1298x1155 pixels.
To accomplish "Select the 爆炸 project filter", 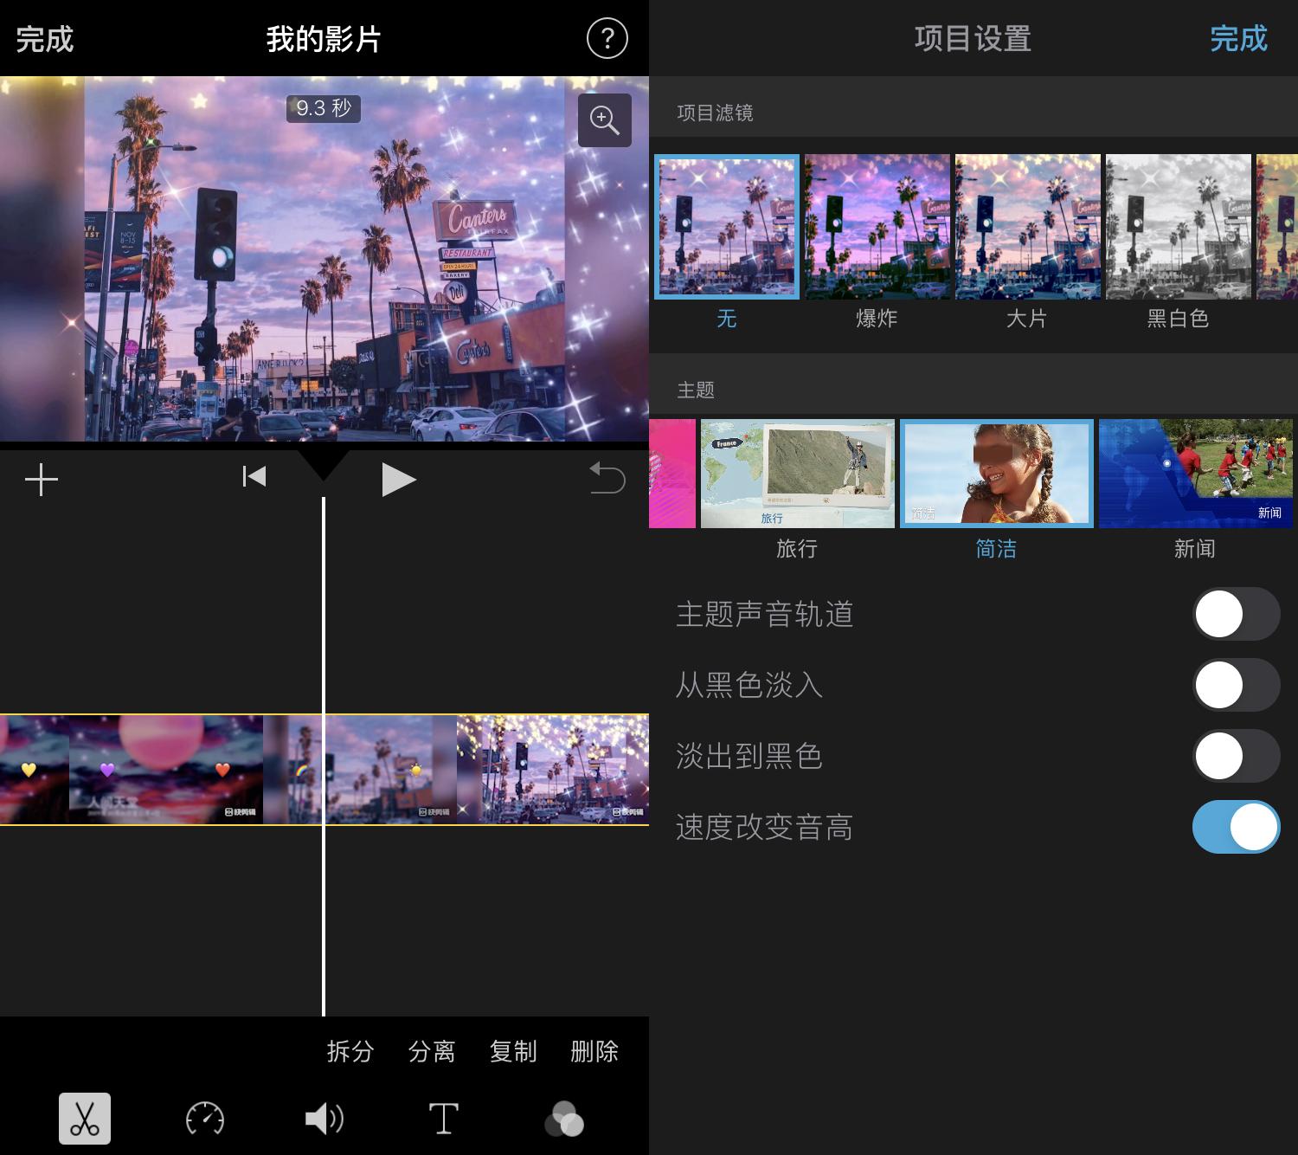I will tap(876, 226).
